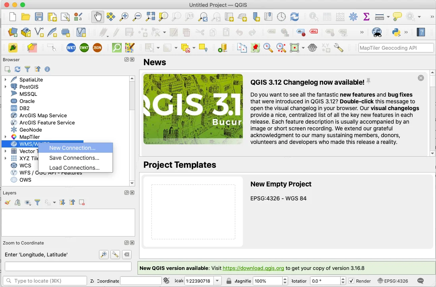436x287 pixels.
Task: Click the MapTiler Geocoding API search field
Action: [396, 48]
